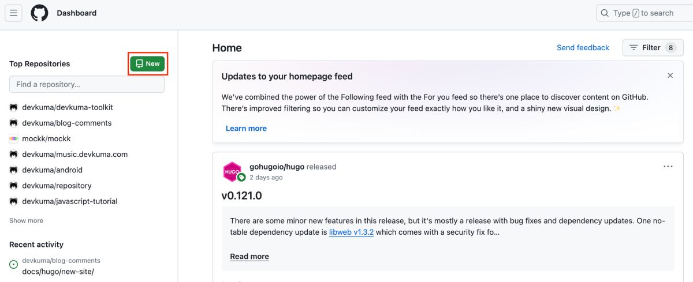Open the libweb v1.3.2 link
This screenshot has width=693, height=282.
pos(351,232)
